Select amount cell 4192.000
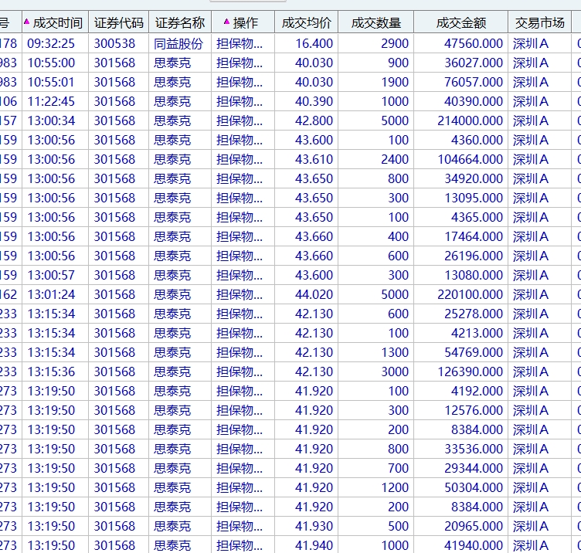This screenshot has height=553, width=581. click(x=477, y=391)
